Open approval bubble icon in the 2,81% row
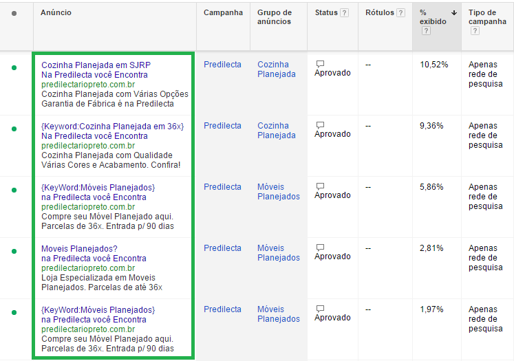 (320, 248)
